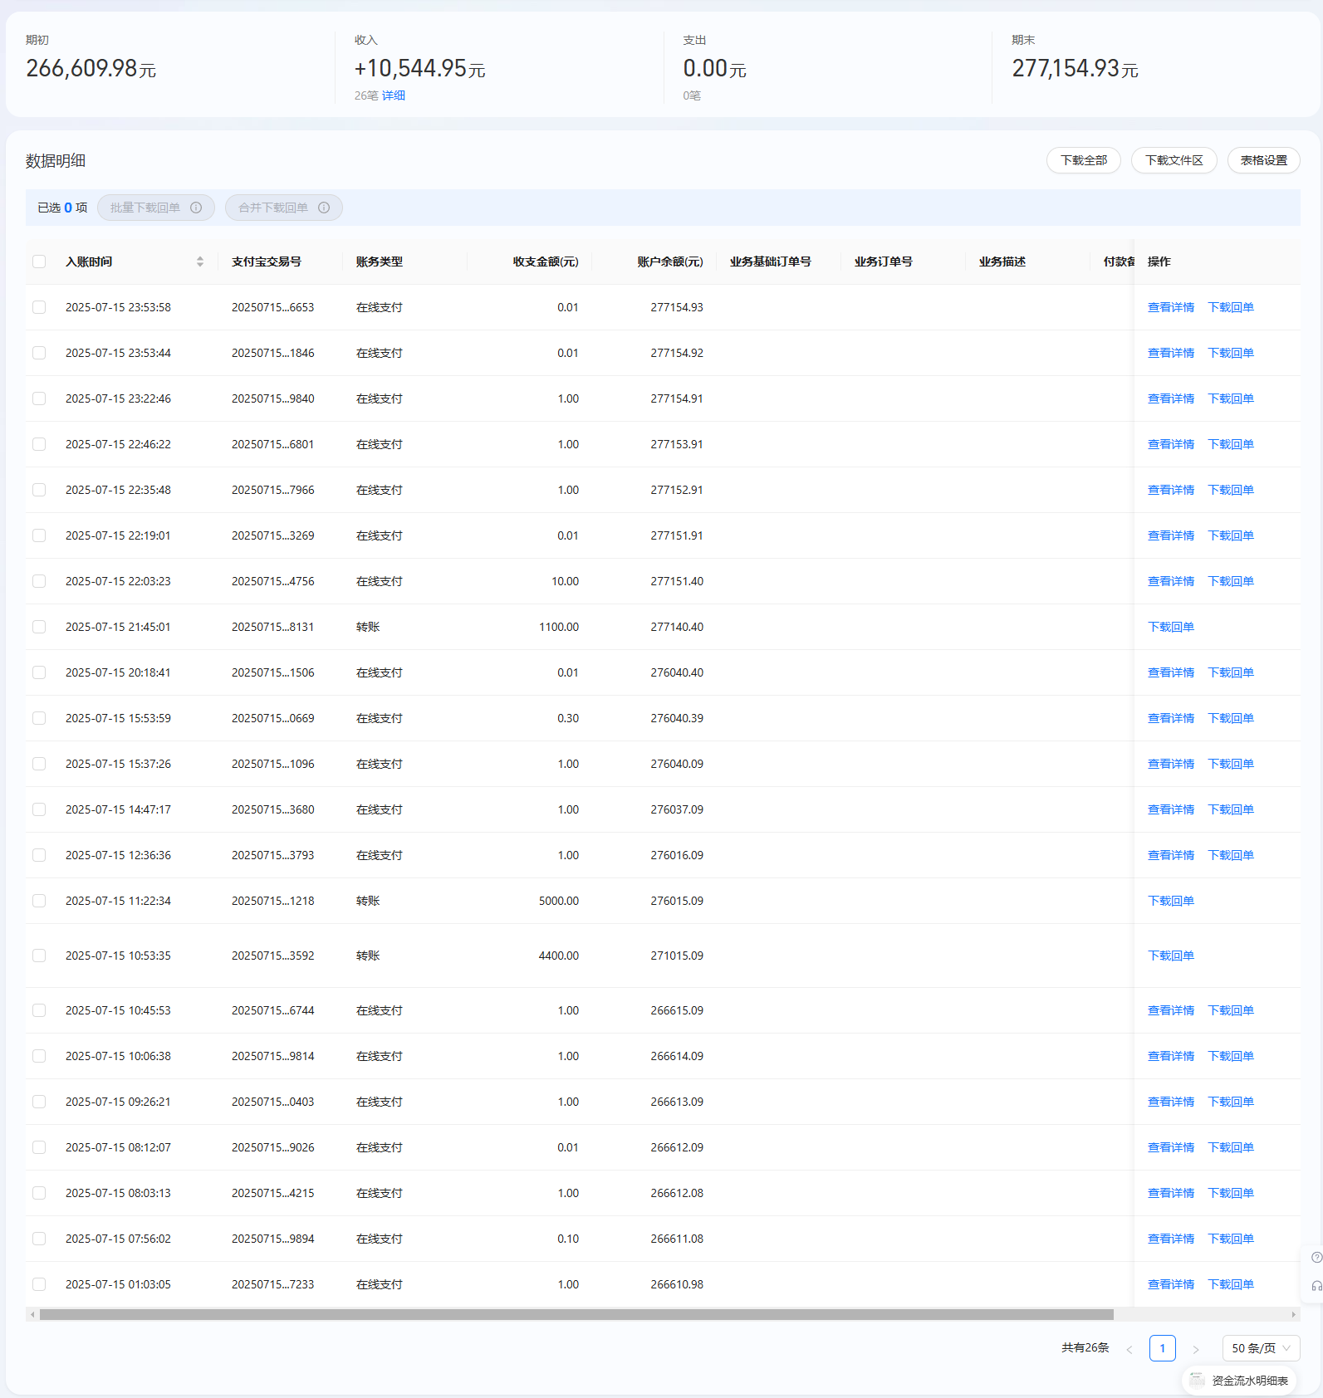Toggle select-all checkbox in table header
Viewport: 1323px width, 1398px height.
click(x=39, y=262)
